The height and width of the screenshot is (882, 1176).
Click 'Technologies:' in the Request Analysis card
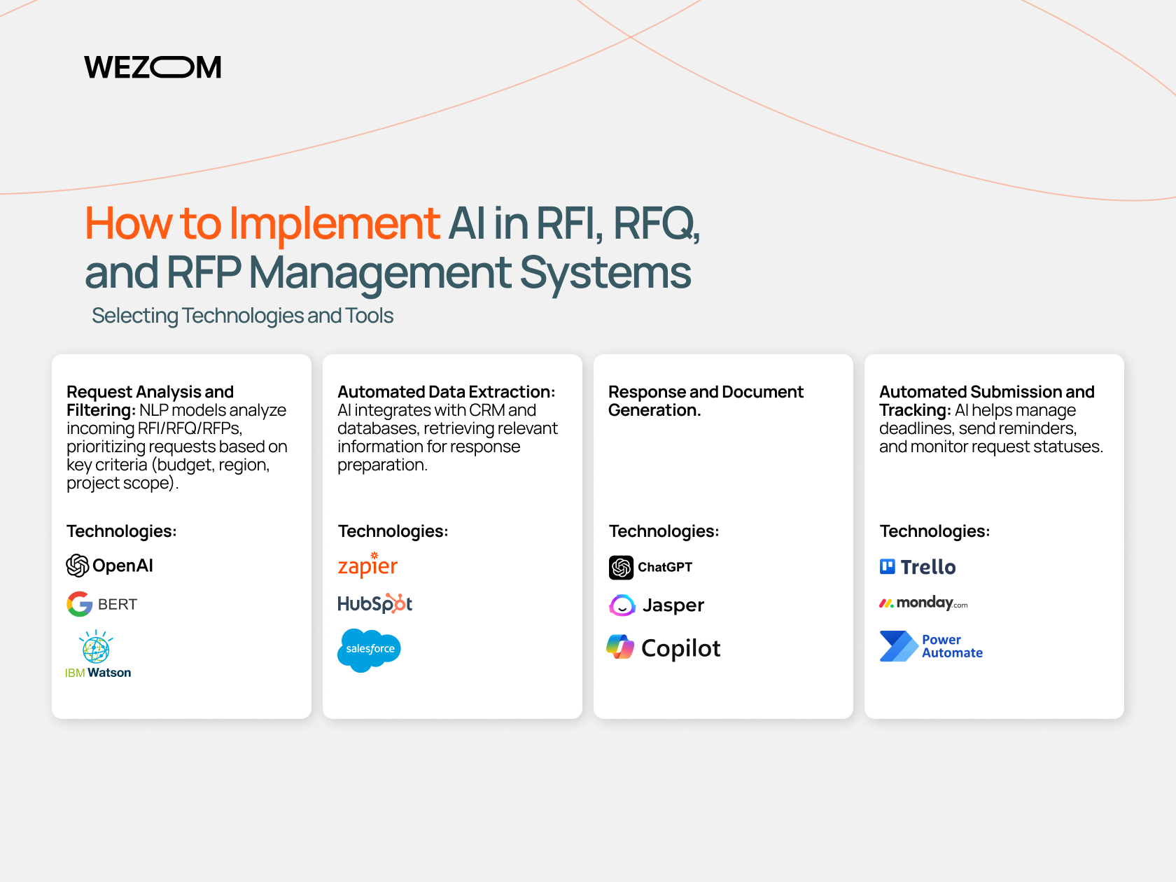tap(122, 531)
